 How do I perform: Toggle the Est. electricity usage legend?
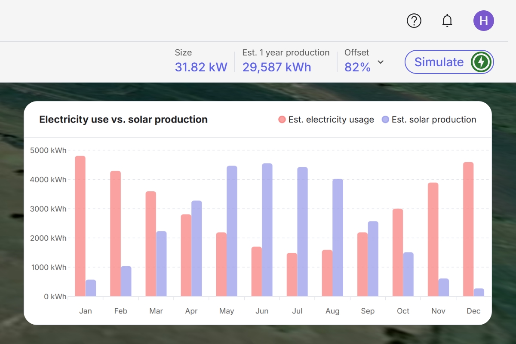click(326, 120)
